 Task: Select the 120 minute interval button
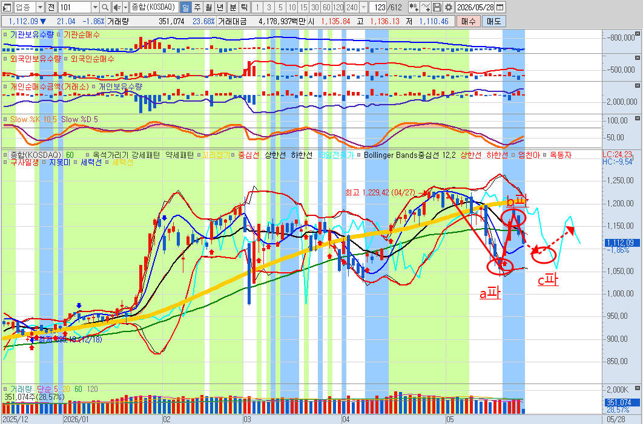coord(338,7)
